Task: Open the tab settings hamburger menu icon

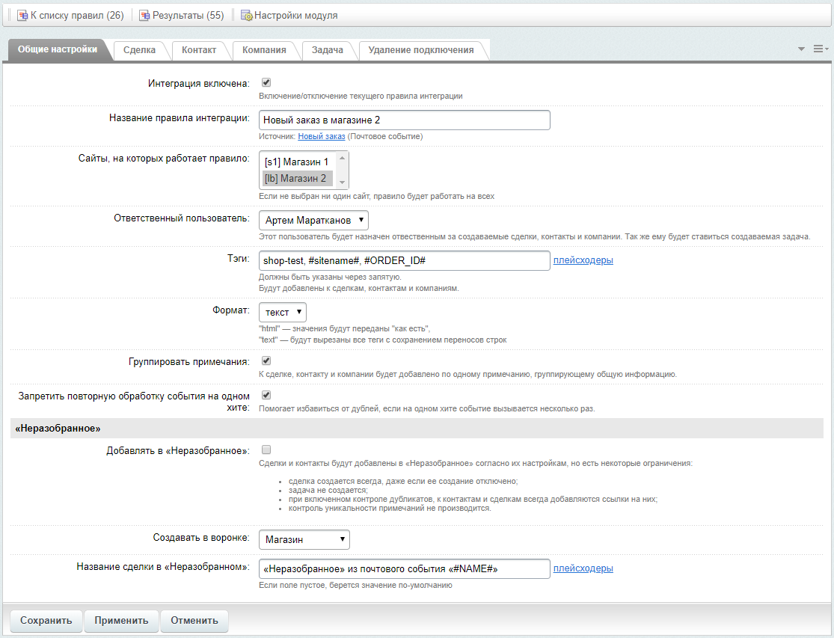Action: 820,49
